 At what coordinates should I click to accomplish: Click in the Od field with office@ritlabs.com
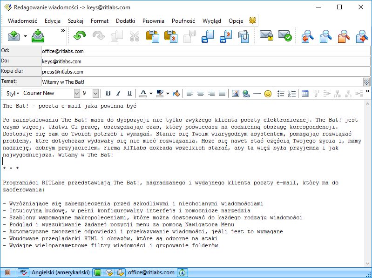pos(205,51)
